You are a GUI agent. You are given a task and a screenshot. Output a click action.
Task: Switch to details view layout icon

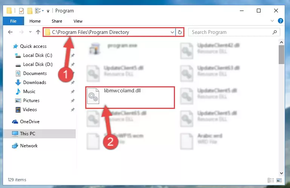(x=271, y=180)
